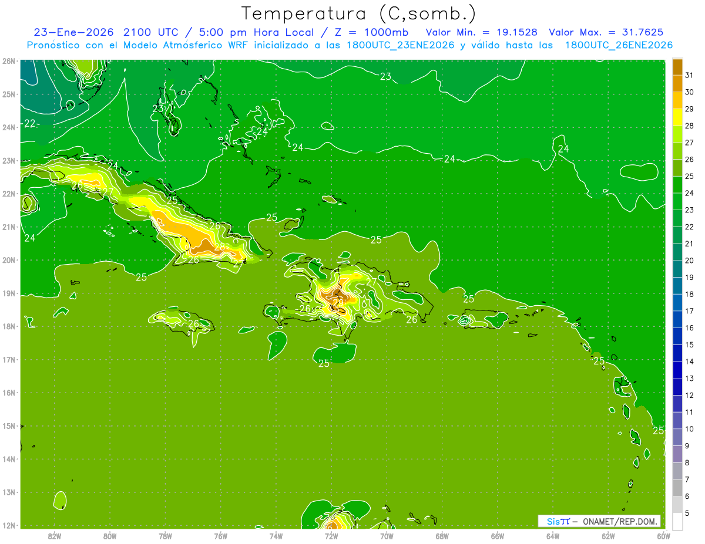Click the color scale value 21
The width and height of the screenshot is (705, 544).
pos(689,244)
